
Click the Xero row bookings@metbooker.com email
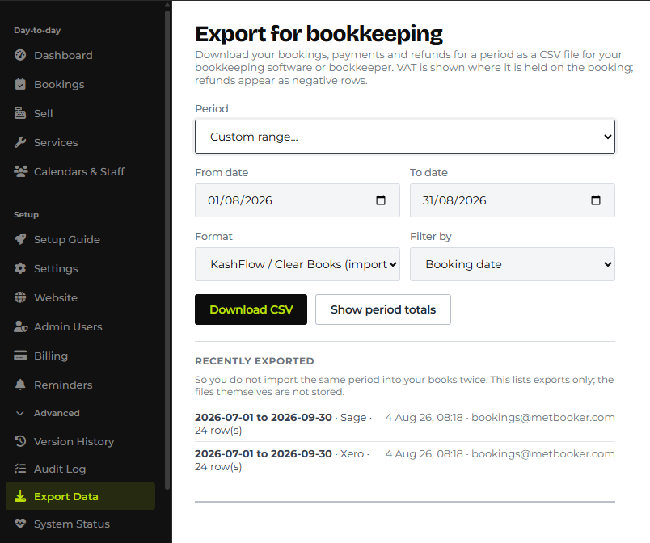tap(543, 453)
